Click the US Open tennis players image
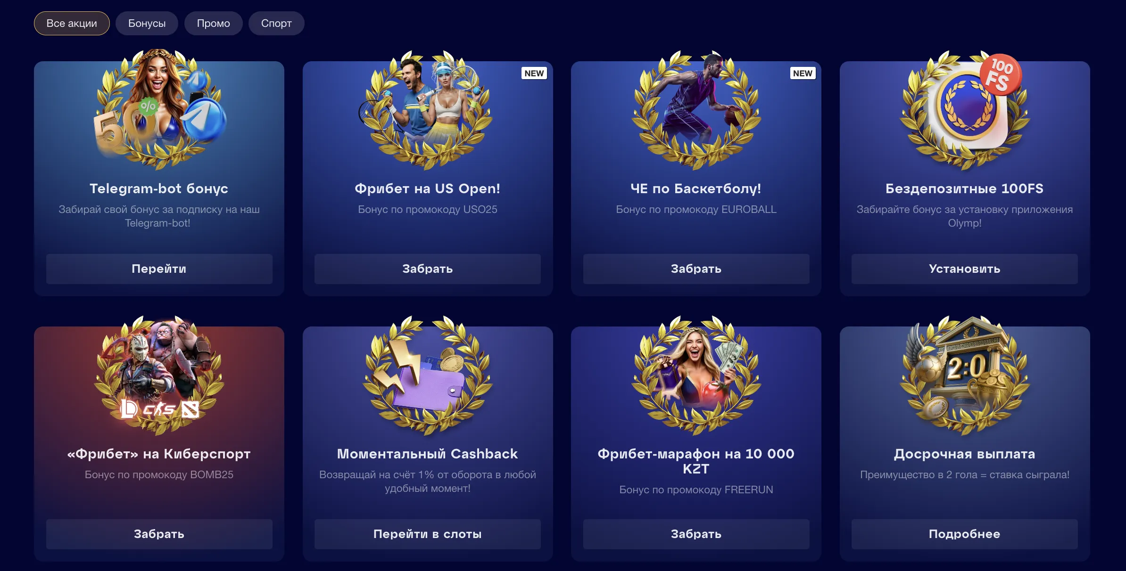 (427, 109)
